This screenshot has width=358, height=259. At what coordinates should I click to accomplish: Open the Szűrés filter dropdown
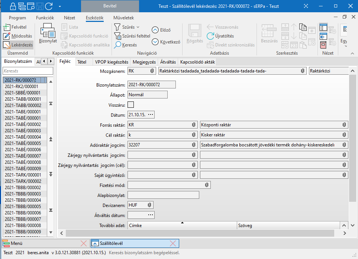126,27
